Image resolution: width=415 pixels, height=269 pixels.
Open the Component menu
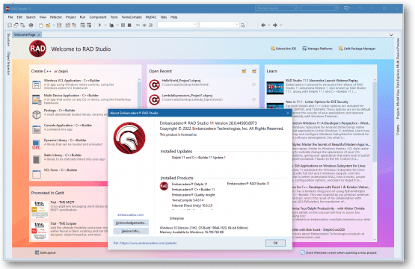coord(98,17)
